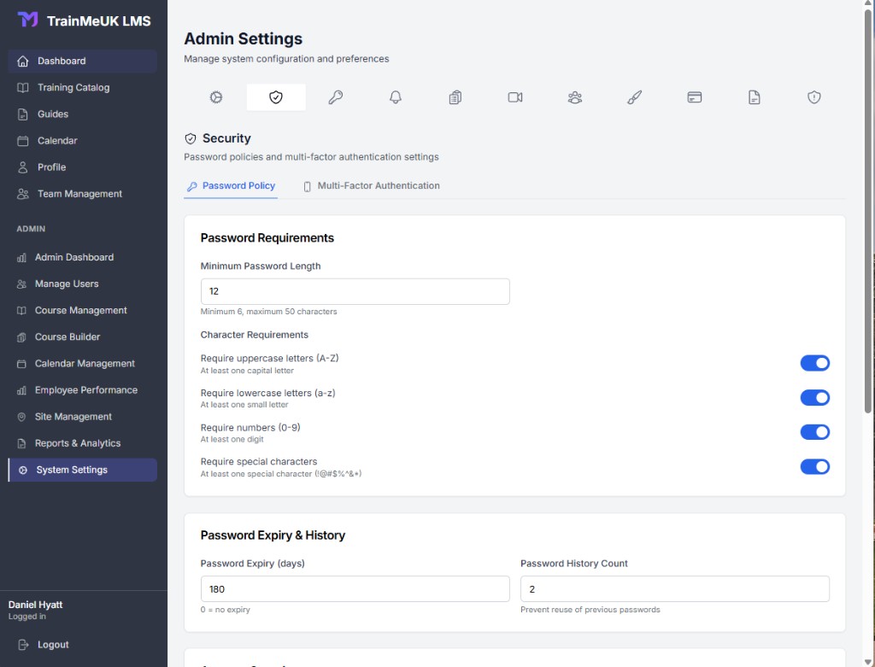Open the key icon settings tab
Screen dimensions: 875x667
tap(335, 97)
